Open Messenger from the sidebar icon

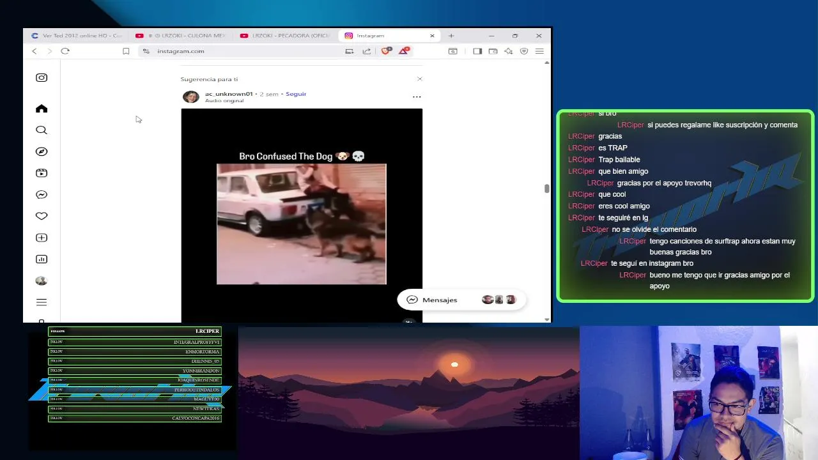pos(42,195)
